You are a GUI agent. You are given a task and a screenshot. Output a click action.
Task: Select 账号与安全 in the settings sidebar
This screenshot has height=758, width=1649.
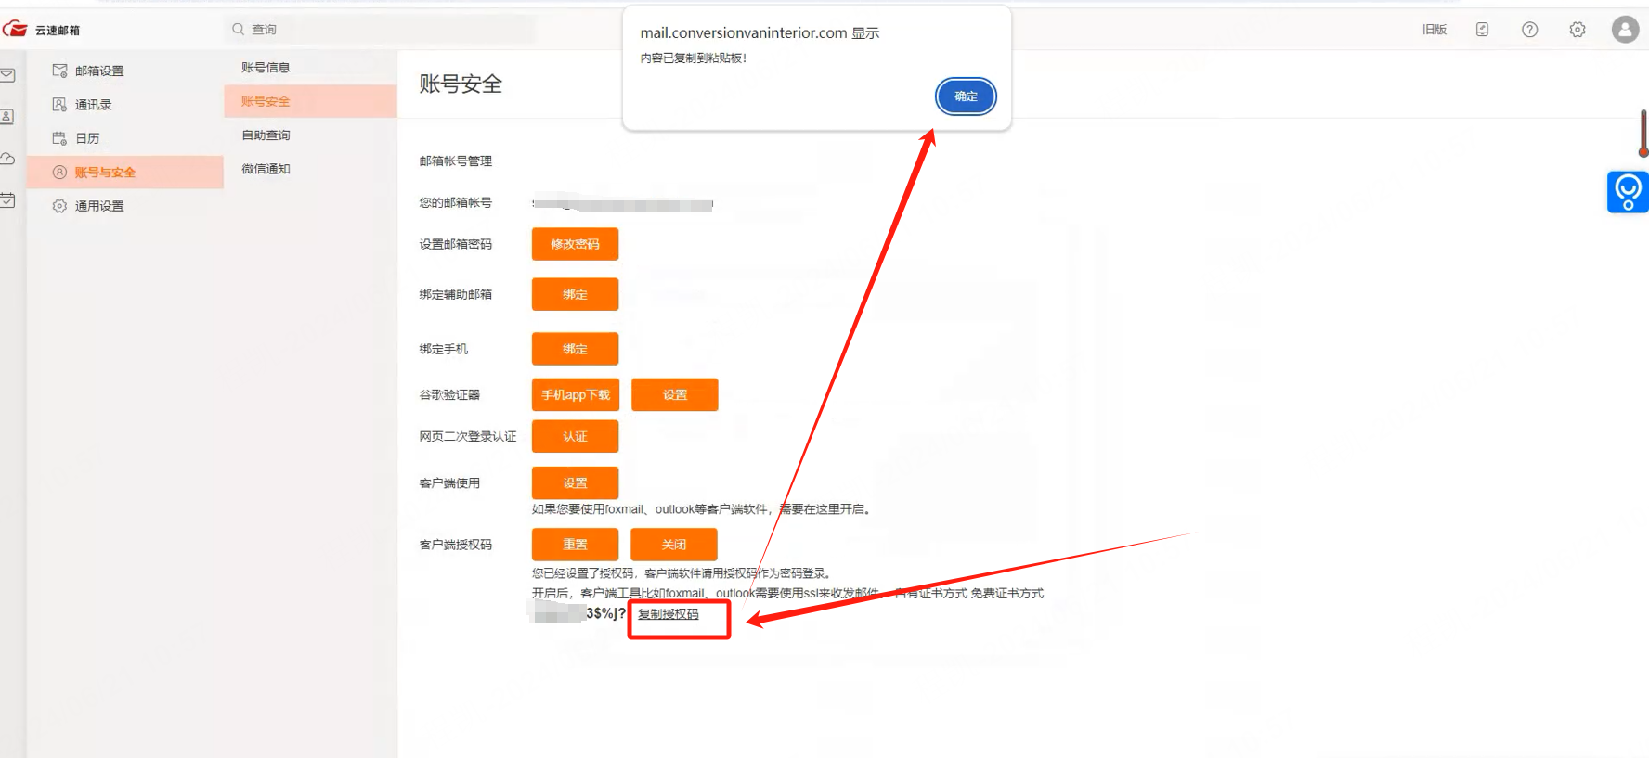click(125, 173)
